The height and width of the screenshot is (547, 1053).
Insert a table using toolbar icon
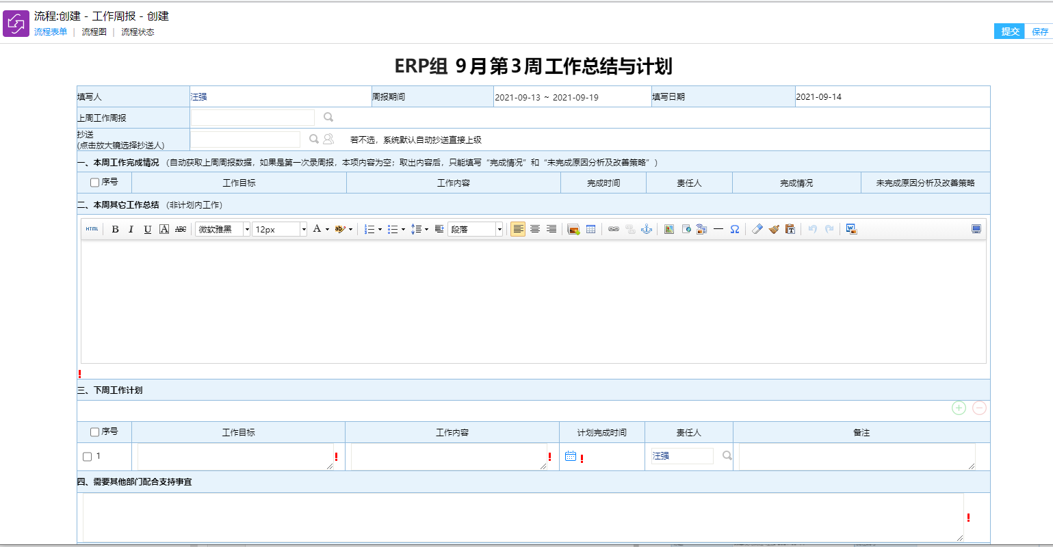point(590,229)
